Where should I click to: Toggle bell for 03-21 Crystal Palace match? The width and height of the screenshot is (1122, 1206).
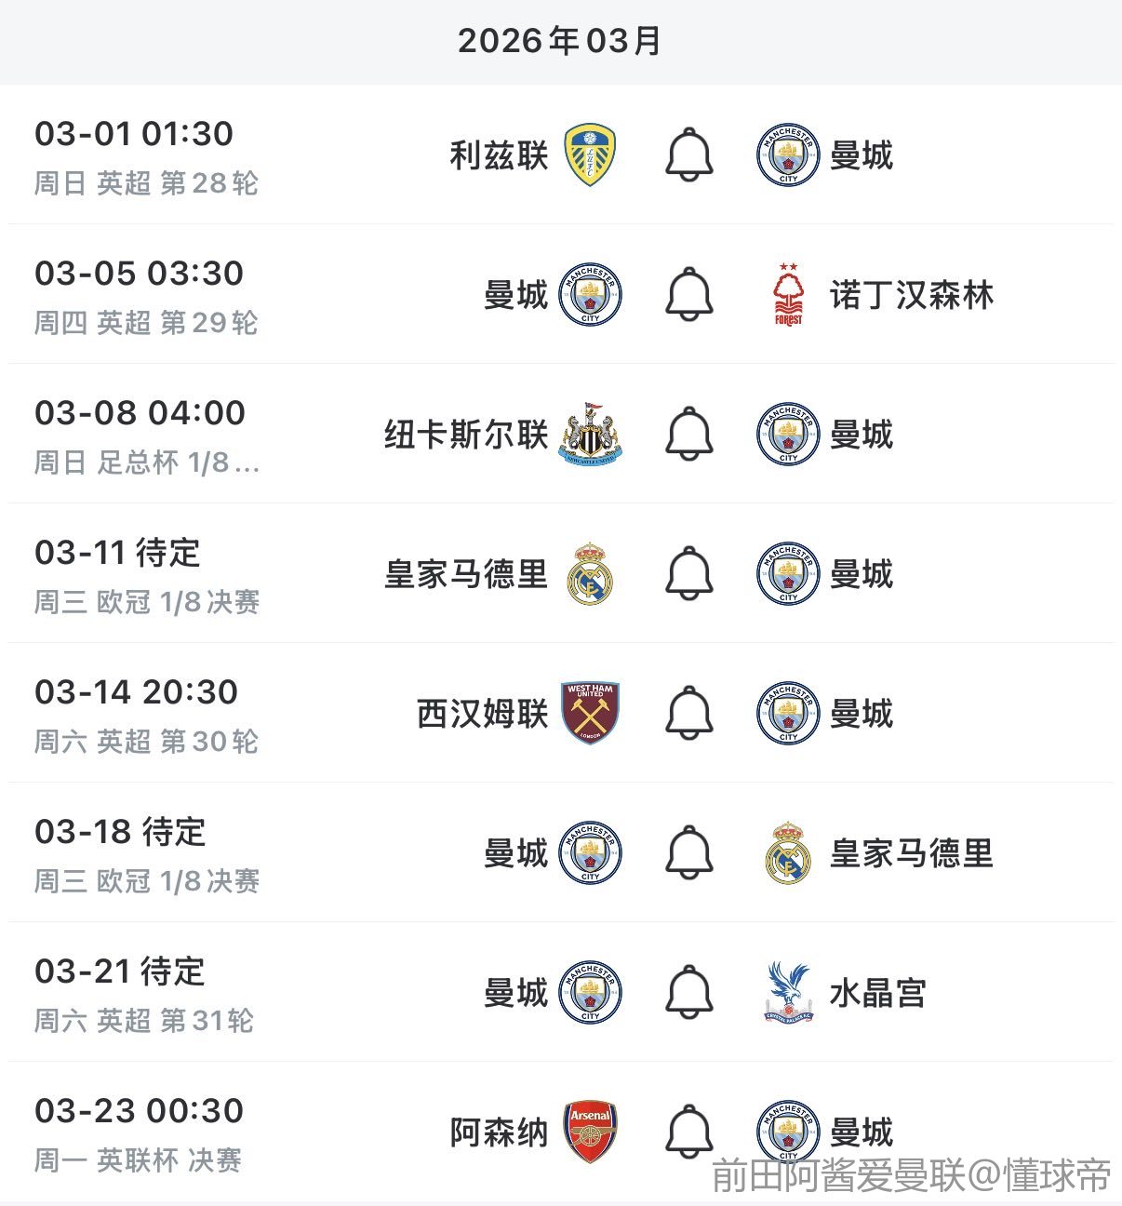689,993
